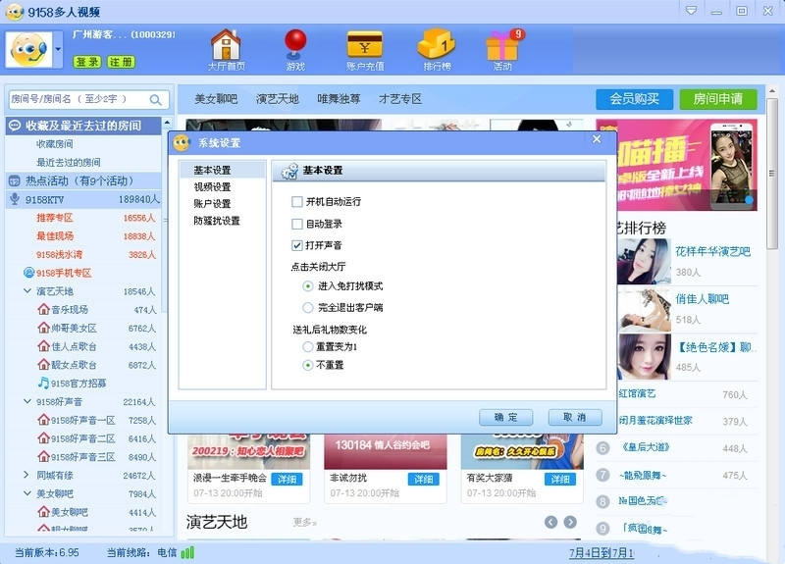
Task: Click house icon beside 9158好声音三区
Action: 43,457
